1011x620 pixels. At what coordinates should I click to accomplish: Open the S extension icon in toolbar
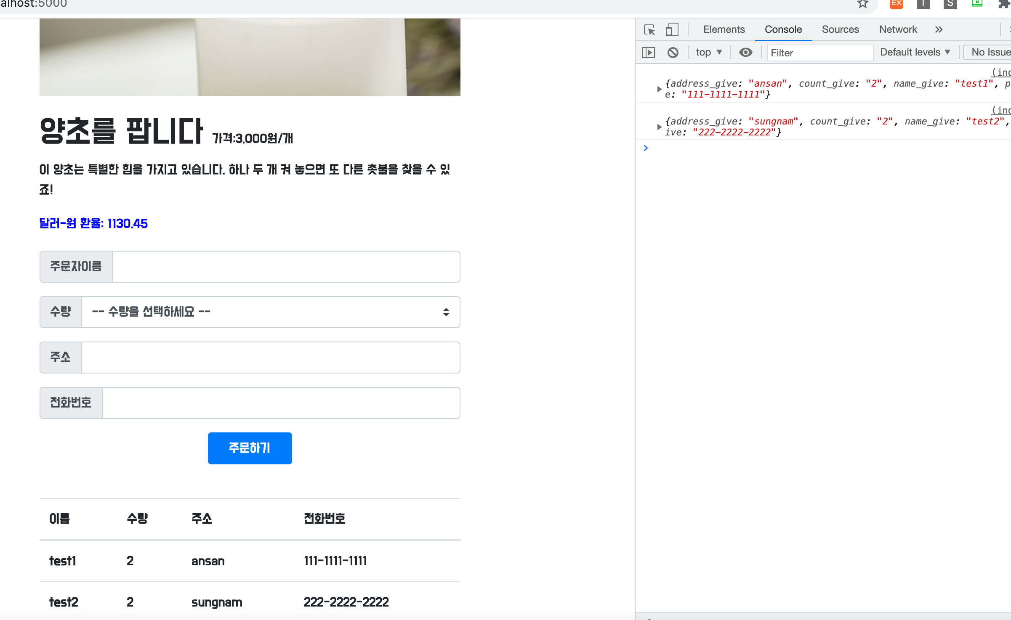pyautogui.click(x=950, y=4)
